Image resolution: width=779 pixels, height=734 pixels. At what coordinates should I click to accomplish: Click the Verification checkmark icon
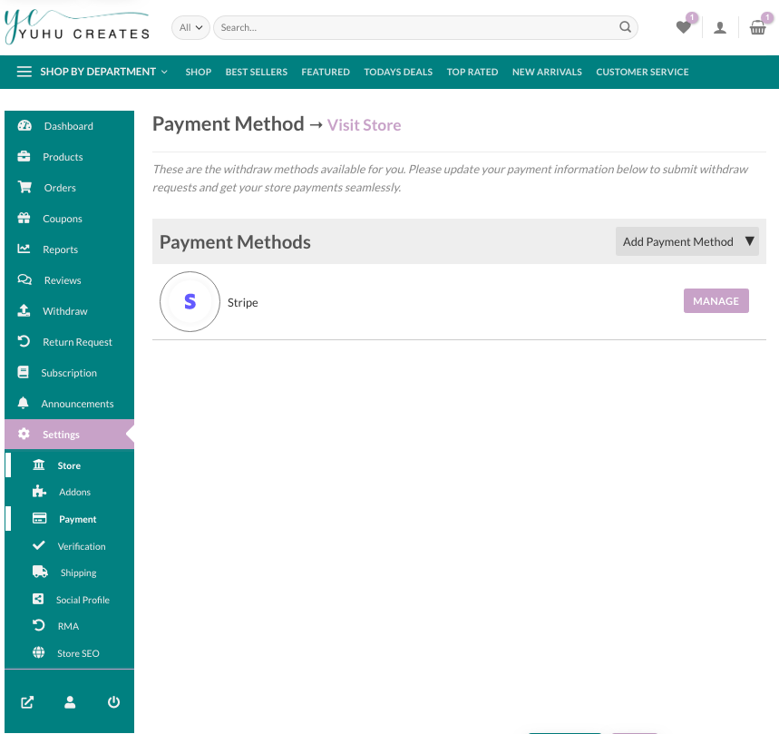click(39, 545)
